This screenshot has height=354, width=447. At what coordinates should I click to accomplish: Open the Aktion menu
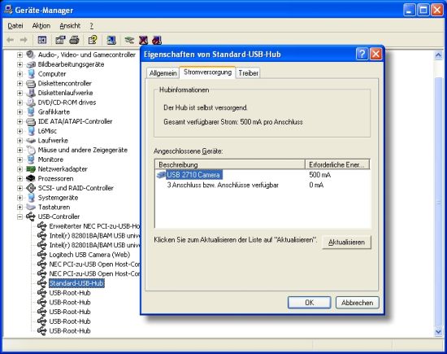[41, 26]
